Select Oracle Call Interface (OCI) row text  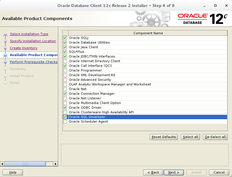(x=90, y=66)
